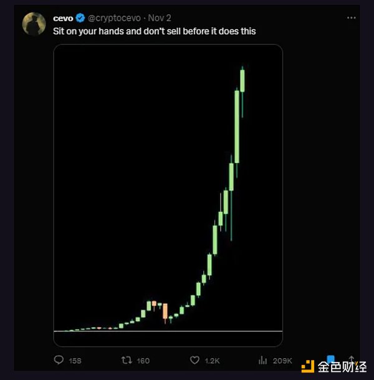Click the 金色财经 watermark text
The image size is (374, 380).
(340, 366)
